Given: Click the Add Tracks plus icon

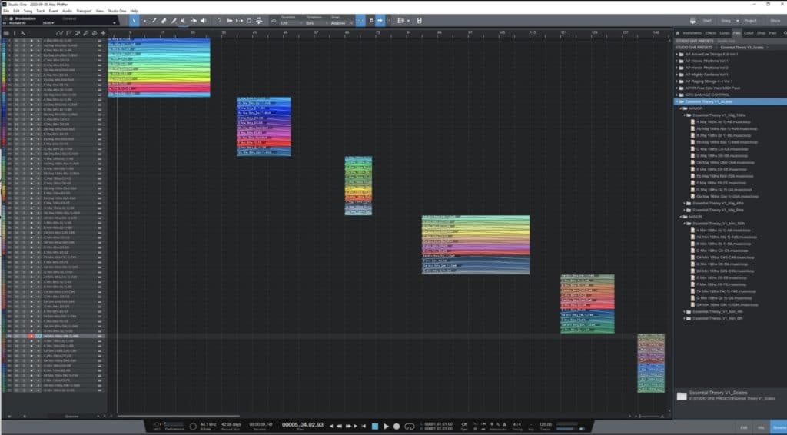Looking at the screenshot, I should (x=103, y=33).
